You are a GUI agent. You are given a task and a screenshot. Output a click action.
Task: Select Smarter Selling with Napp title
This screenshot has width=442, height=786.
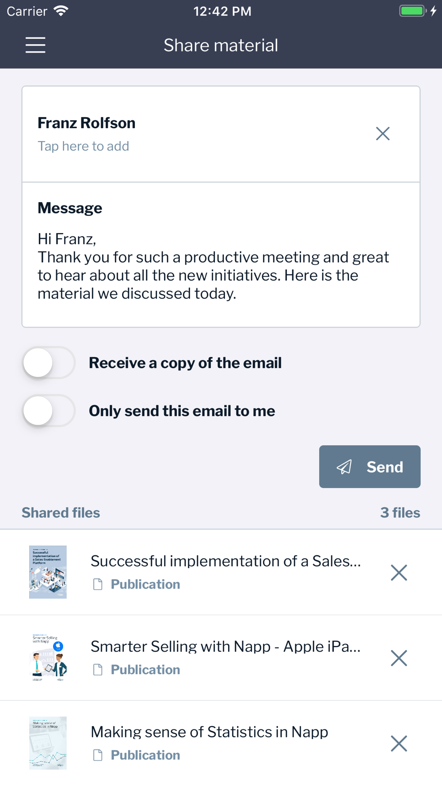point(225,646)
